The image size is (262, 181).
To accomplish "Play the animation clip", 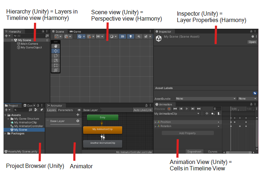I will pos(187,109).
